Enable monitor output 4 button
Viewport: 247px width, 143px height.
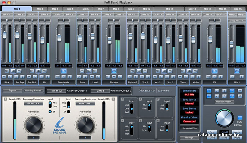(x=217, y=96)
